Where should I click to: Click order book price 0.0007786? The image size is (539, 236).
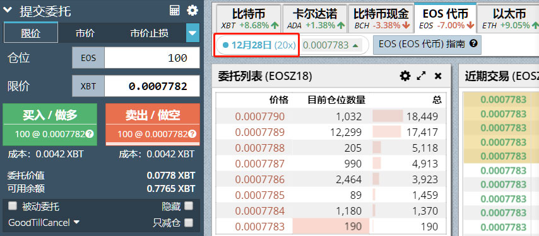tap(260, 179)
